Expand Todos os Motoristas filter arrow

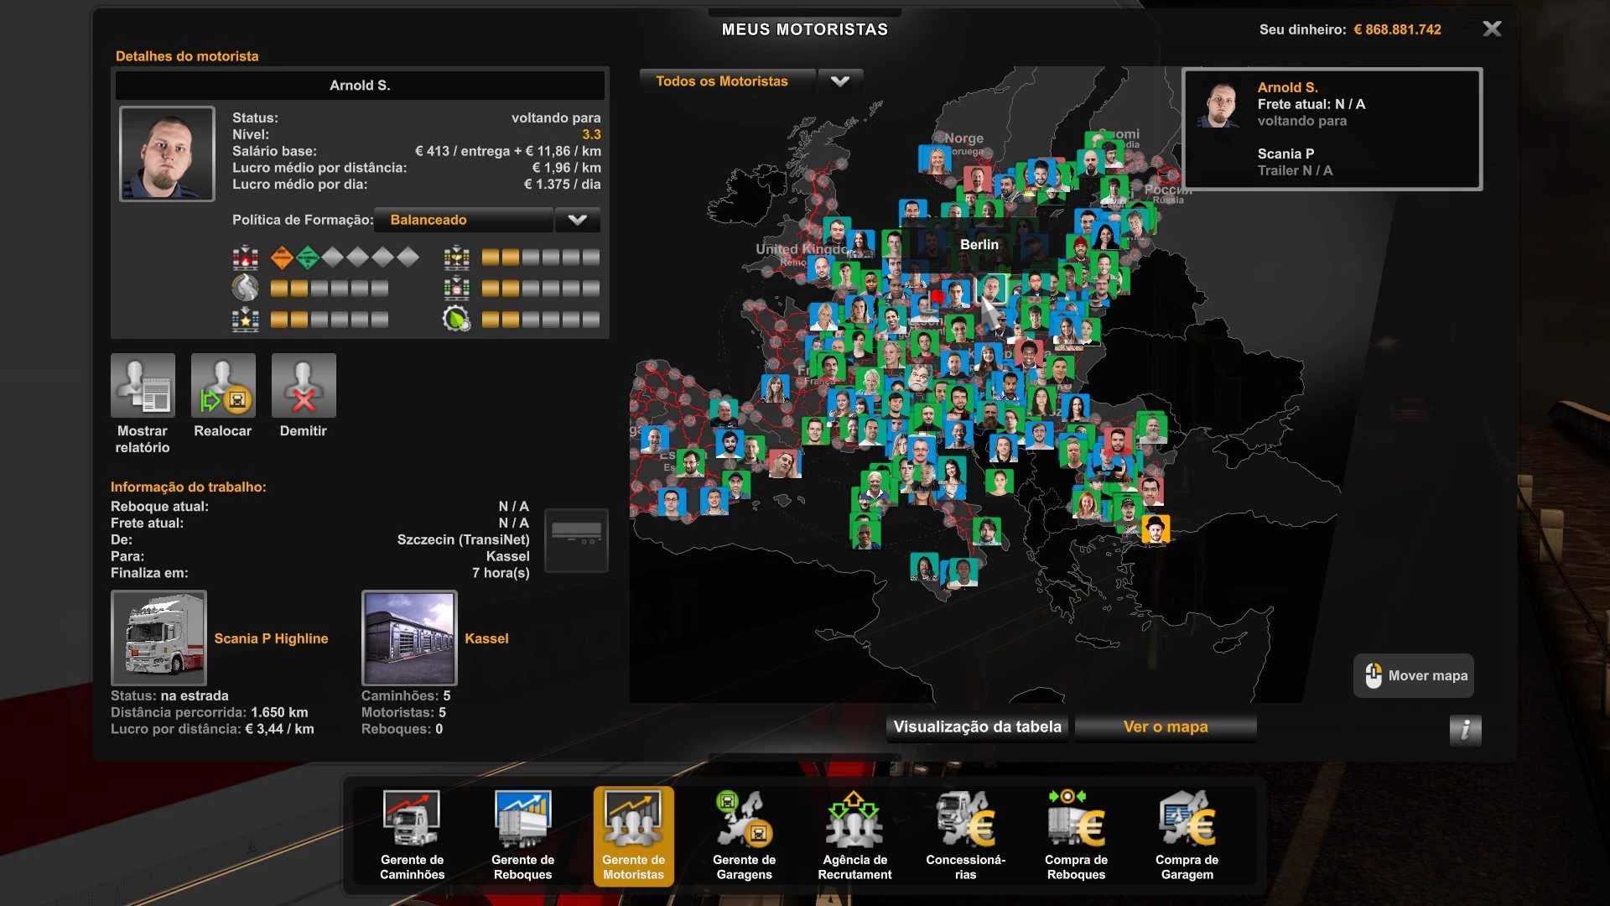coord(839,81)
